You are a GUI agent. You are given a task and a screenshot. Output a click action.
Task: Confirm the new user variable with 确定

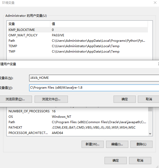[x=124, y=99]
